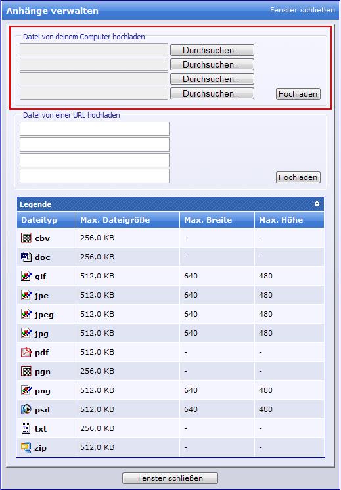Click the gif image file icon
This screenshot has height=490, width=341.
coord(26,277)
